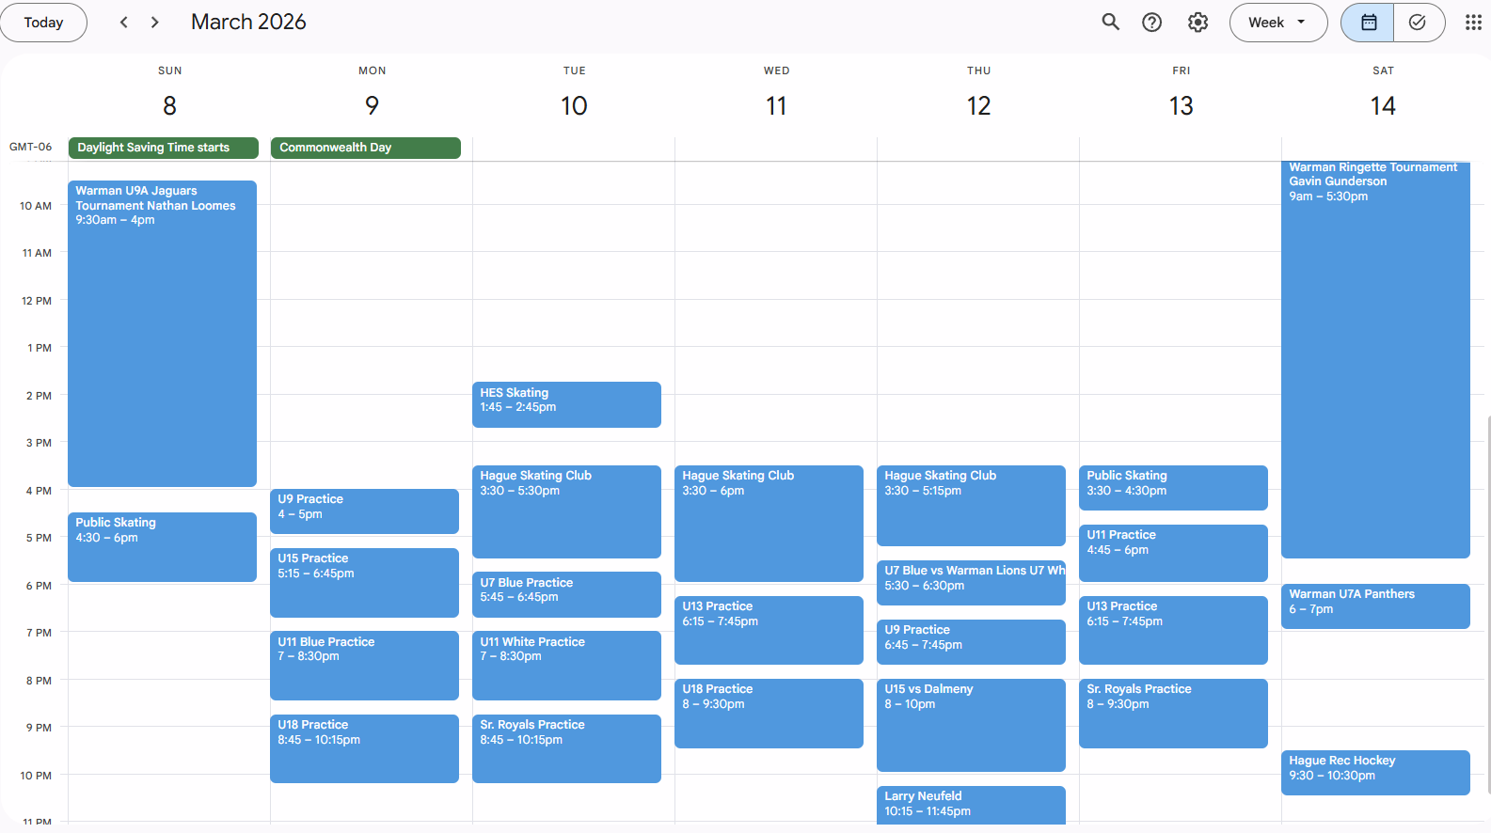Switch to Tasks view toggle
The image size is (1491, 833).
(x=1418, y=23)
